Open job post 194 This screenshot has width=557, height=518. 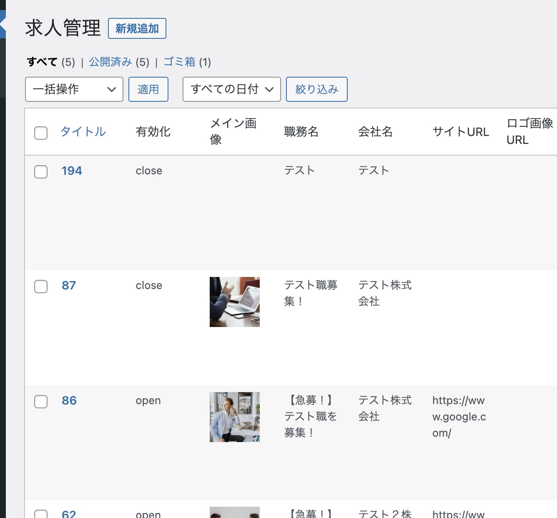click(x=72, y=171)
